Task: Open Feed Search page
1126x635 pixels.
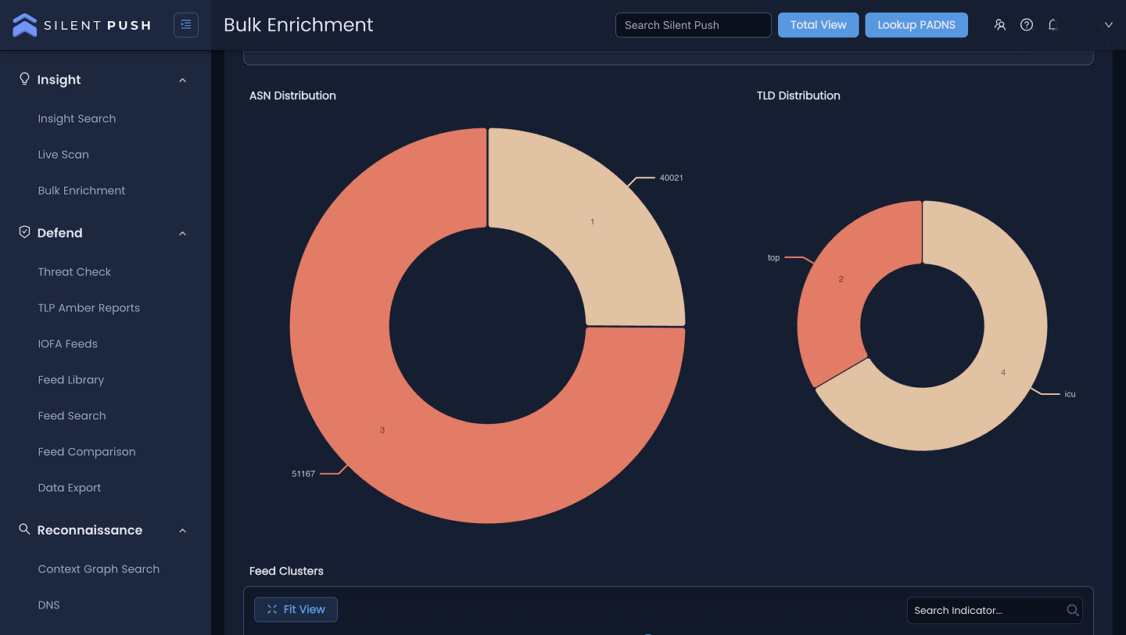Action: (72, 416)
